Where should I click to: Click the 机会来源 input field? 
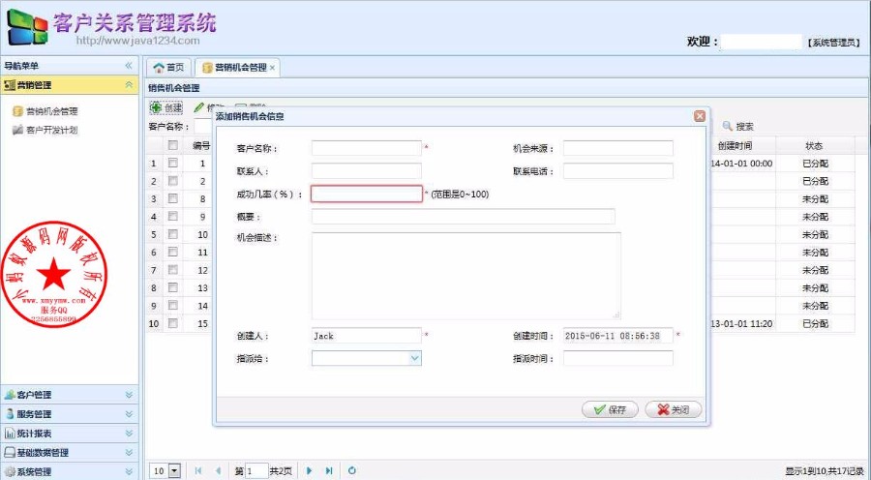pos(618,148)
